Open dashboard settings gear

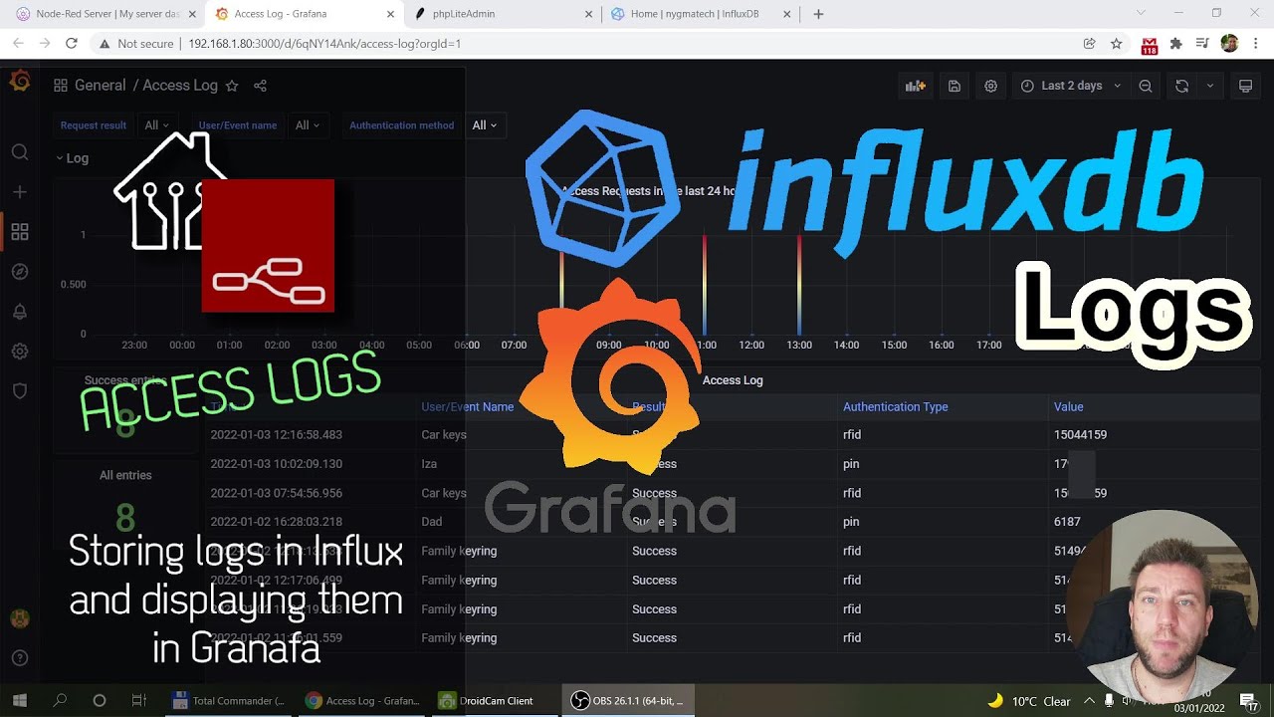click(x=990, y=86)
